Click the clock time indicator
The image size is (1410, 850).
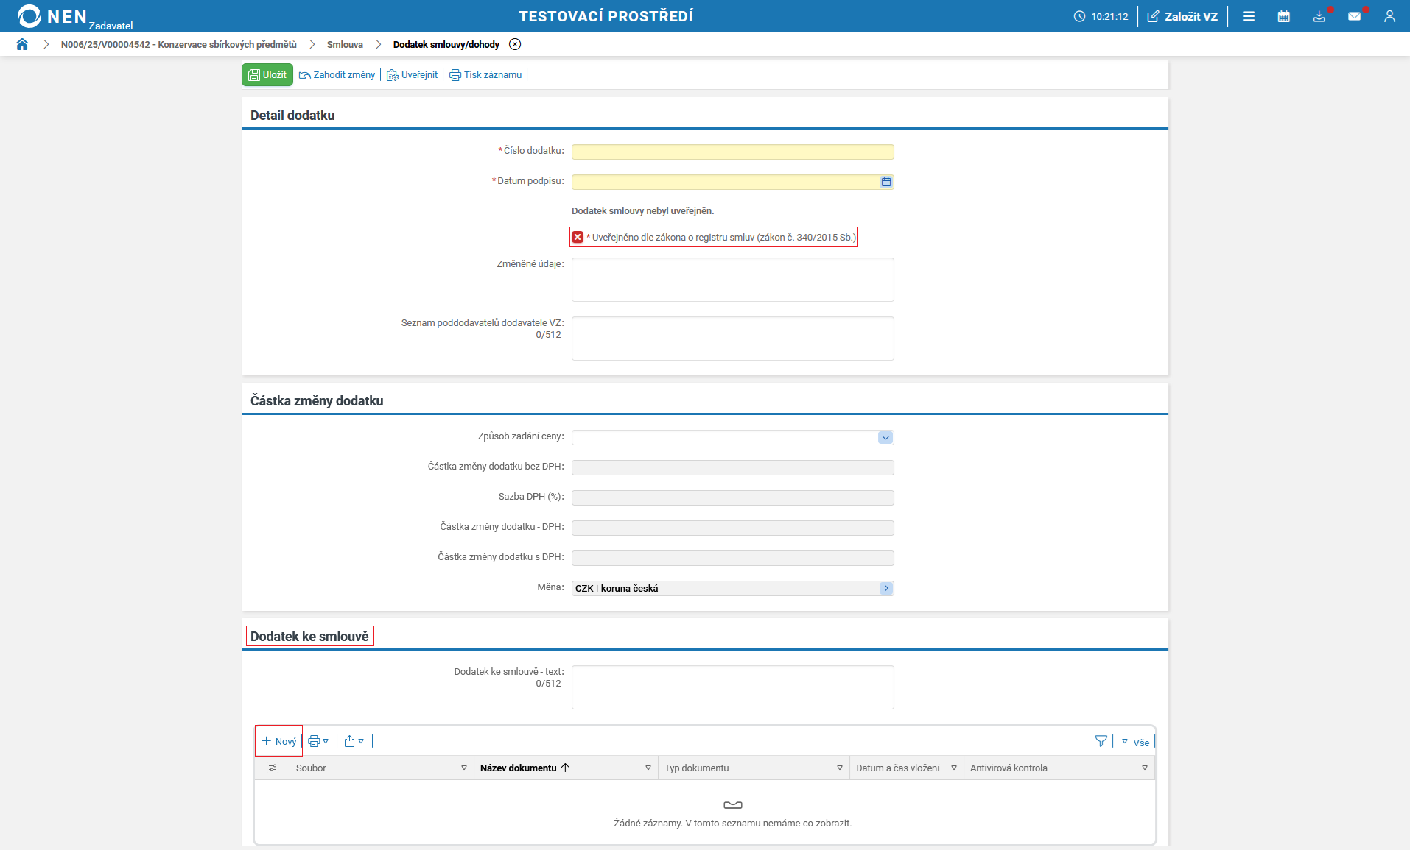[x=1101, y=16]
